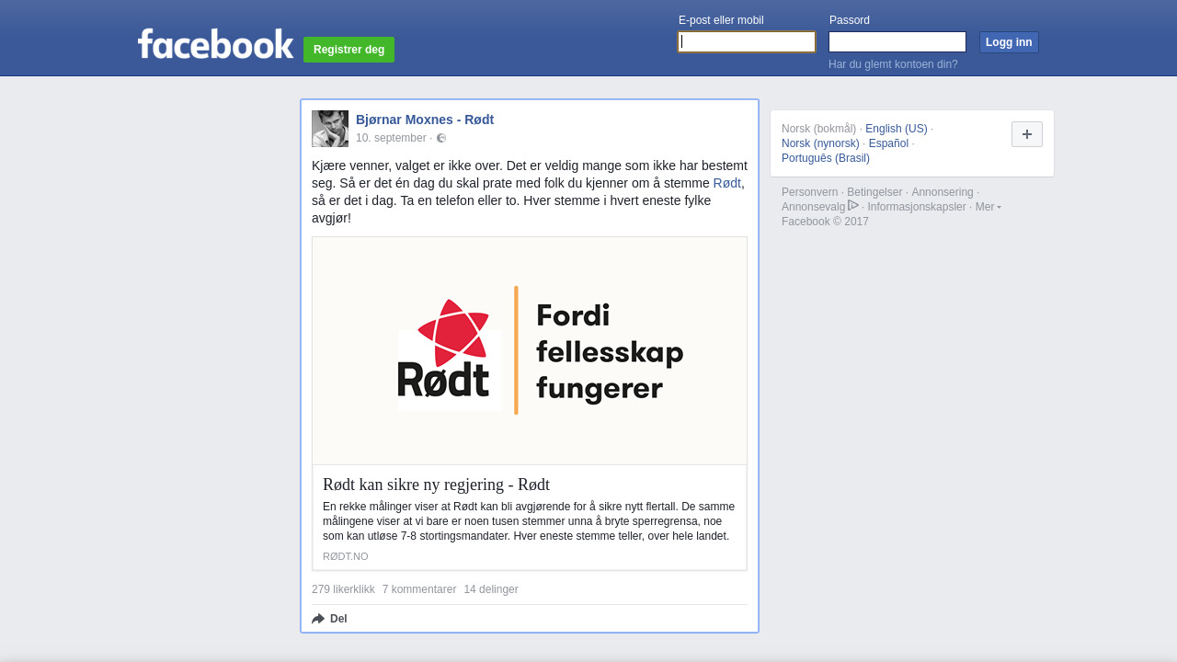
Task: Click the Facebook © 2017 text
Action: [x=825, y=222]
